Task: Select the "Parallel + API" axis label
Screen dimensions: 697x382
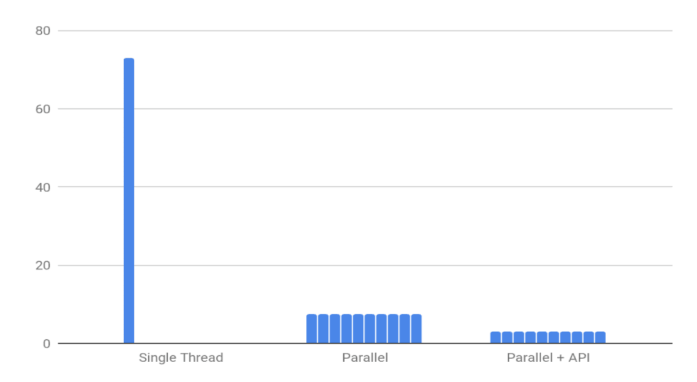Action: 548,358
